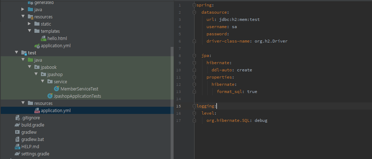Fold the jpa block at line 8

point(194,56)
